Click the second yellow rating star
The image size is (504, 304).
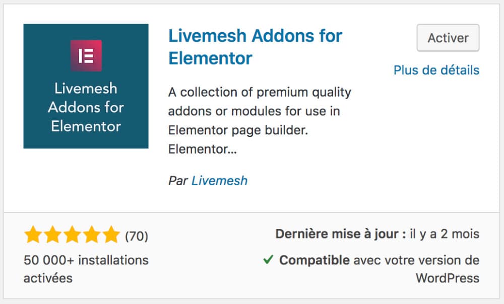coord(53,235)
